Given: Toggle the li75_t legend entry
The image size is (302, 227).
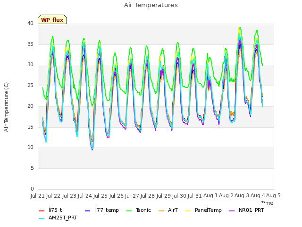Looking at the screenshot, I should tap(50, 210).
